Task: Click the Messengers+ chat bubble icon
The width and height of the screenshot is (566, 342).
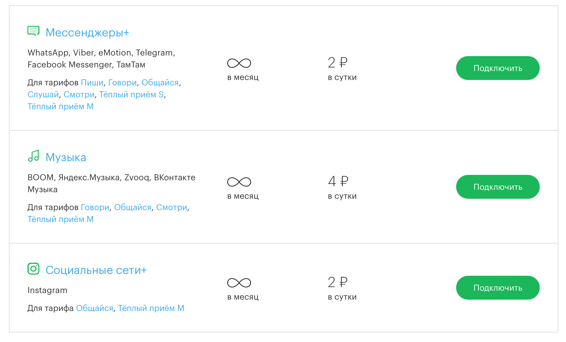Action: [33, 31]
